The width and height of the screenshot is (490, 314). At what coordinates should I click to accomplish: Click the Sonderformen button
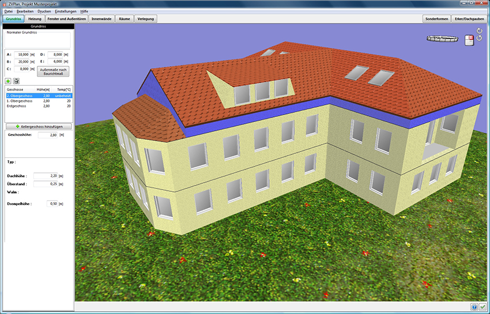point(436,19)
